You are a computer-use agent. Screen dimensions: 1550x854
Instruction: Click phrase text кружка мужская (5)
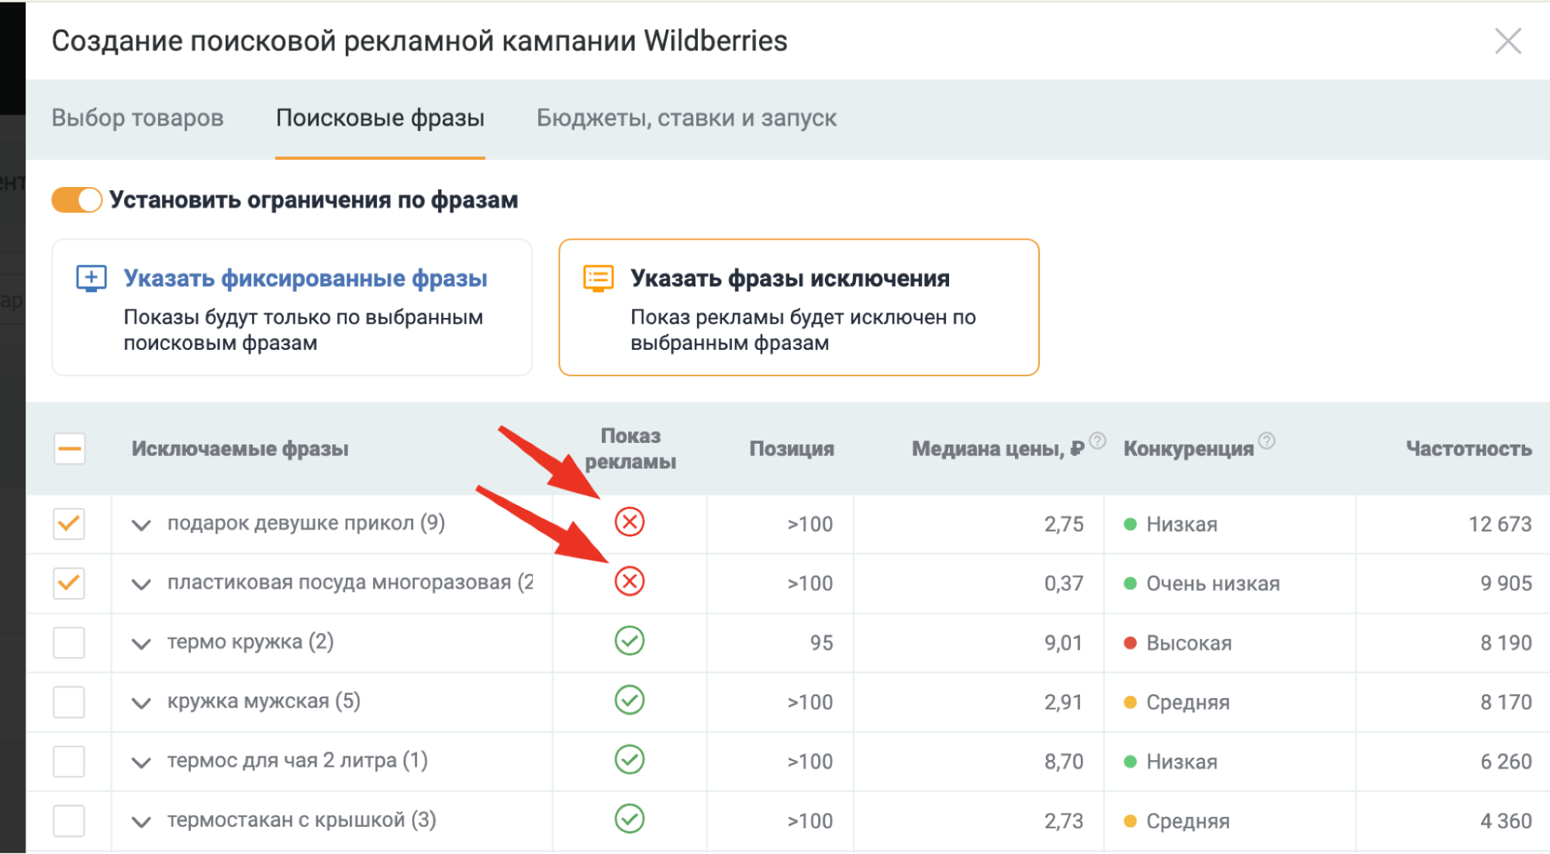click(x=264, y=700)
